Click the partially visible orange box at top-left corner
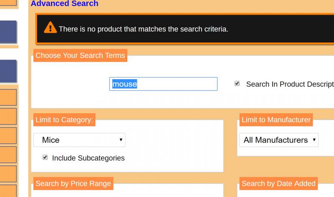This screenshot has height=197, width=334. (8, 2)
